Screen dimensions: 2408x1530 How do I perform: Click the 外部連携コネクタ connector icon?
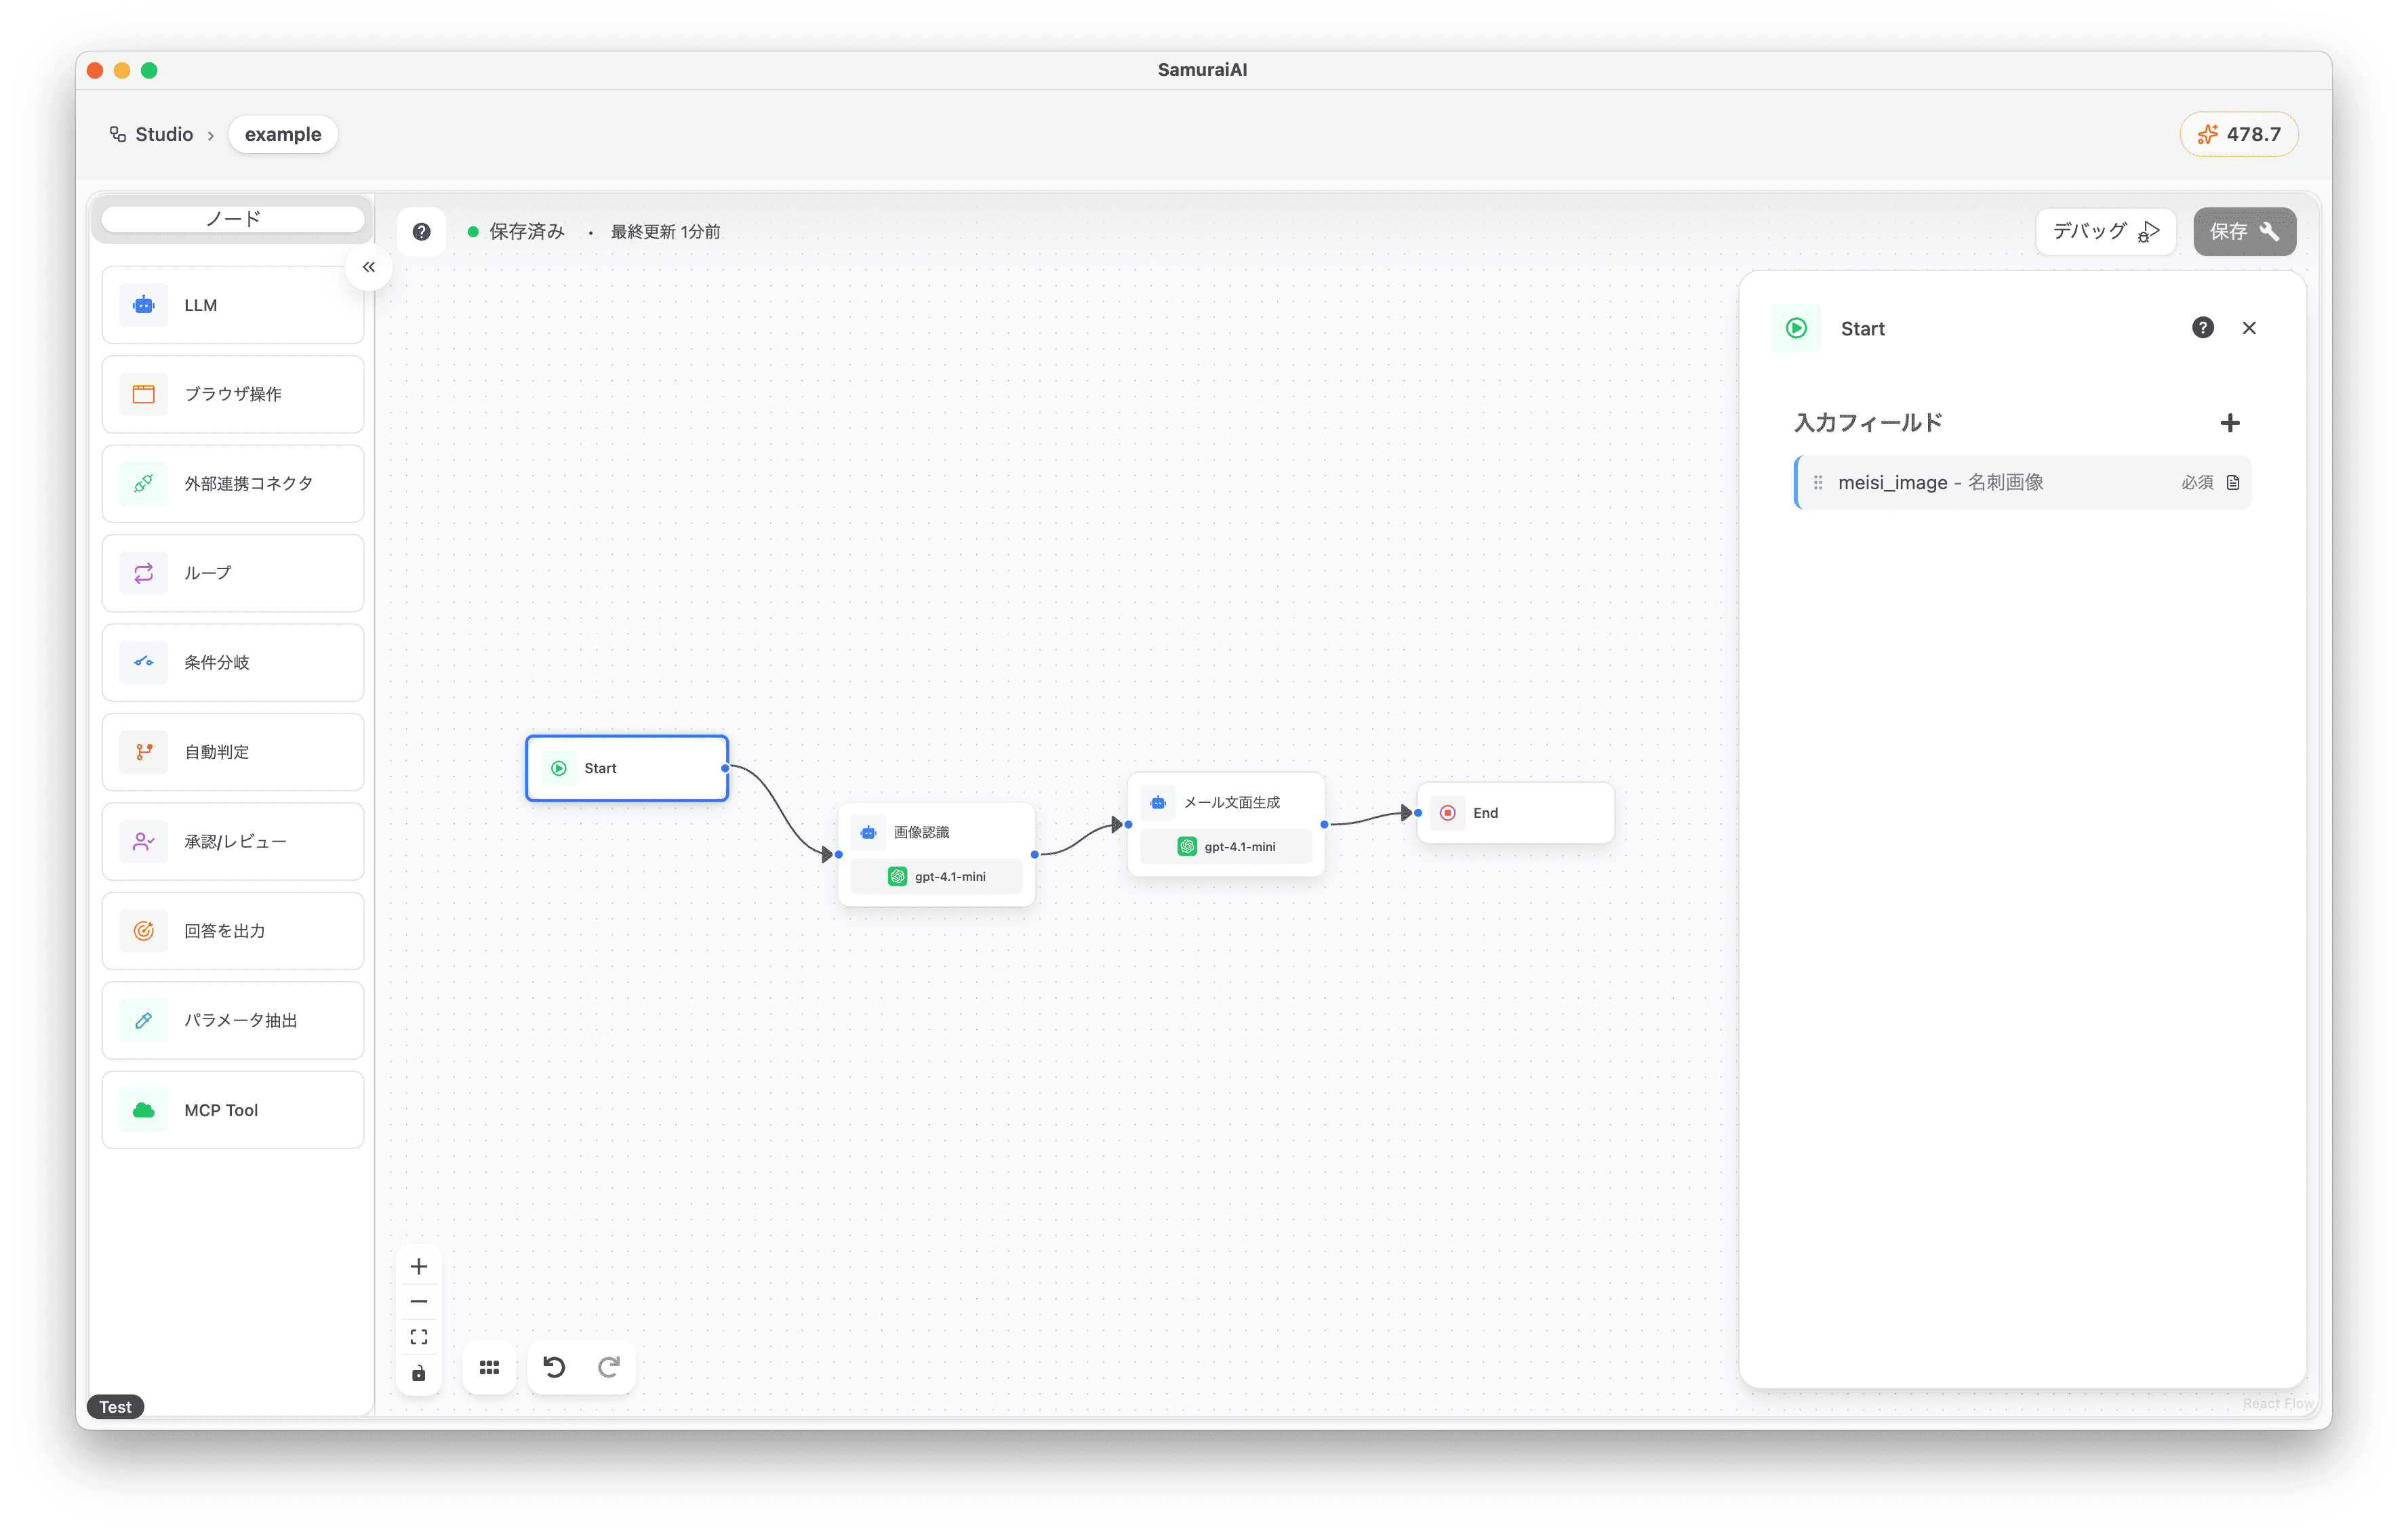point(144,484)
